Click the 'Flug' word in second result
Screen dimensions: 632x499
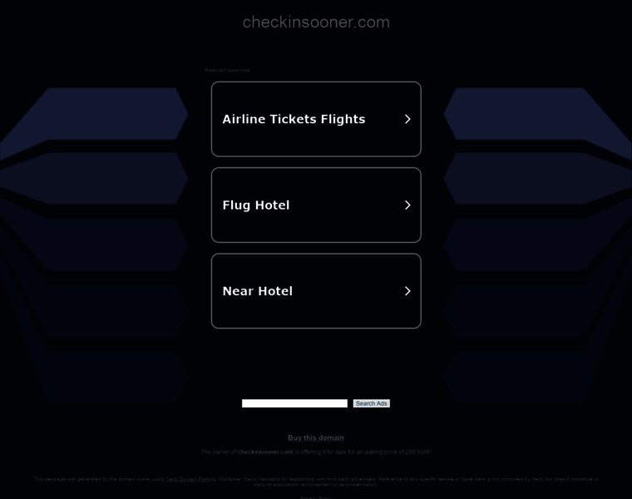point(237,205)
